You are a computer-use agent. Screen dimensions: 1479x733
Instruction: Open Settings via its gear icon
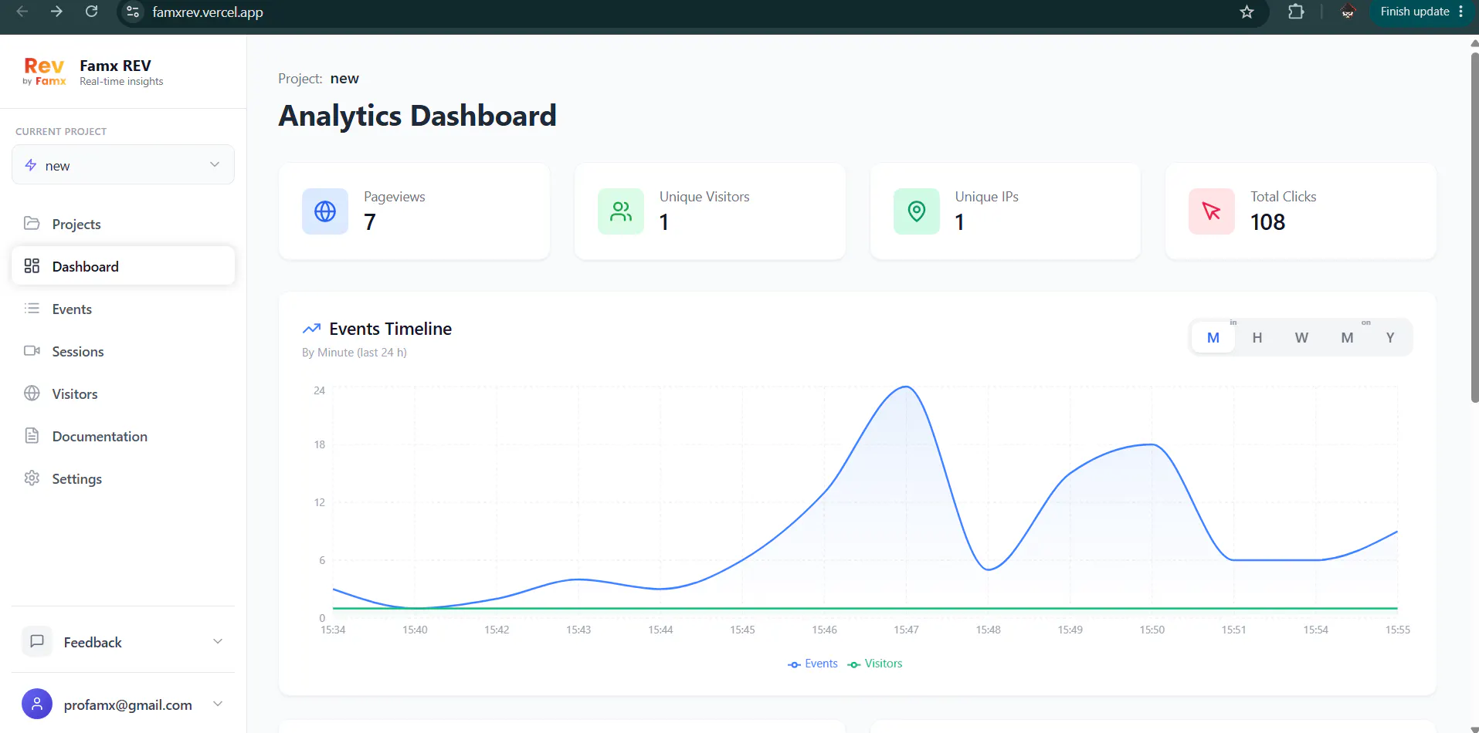pos(32,478)
